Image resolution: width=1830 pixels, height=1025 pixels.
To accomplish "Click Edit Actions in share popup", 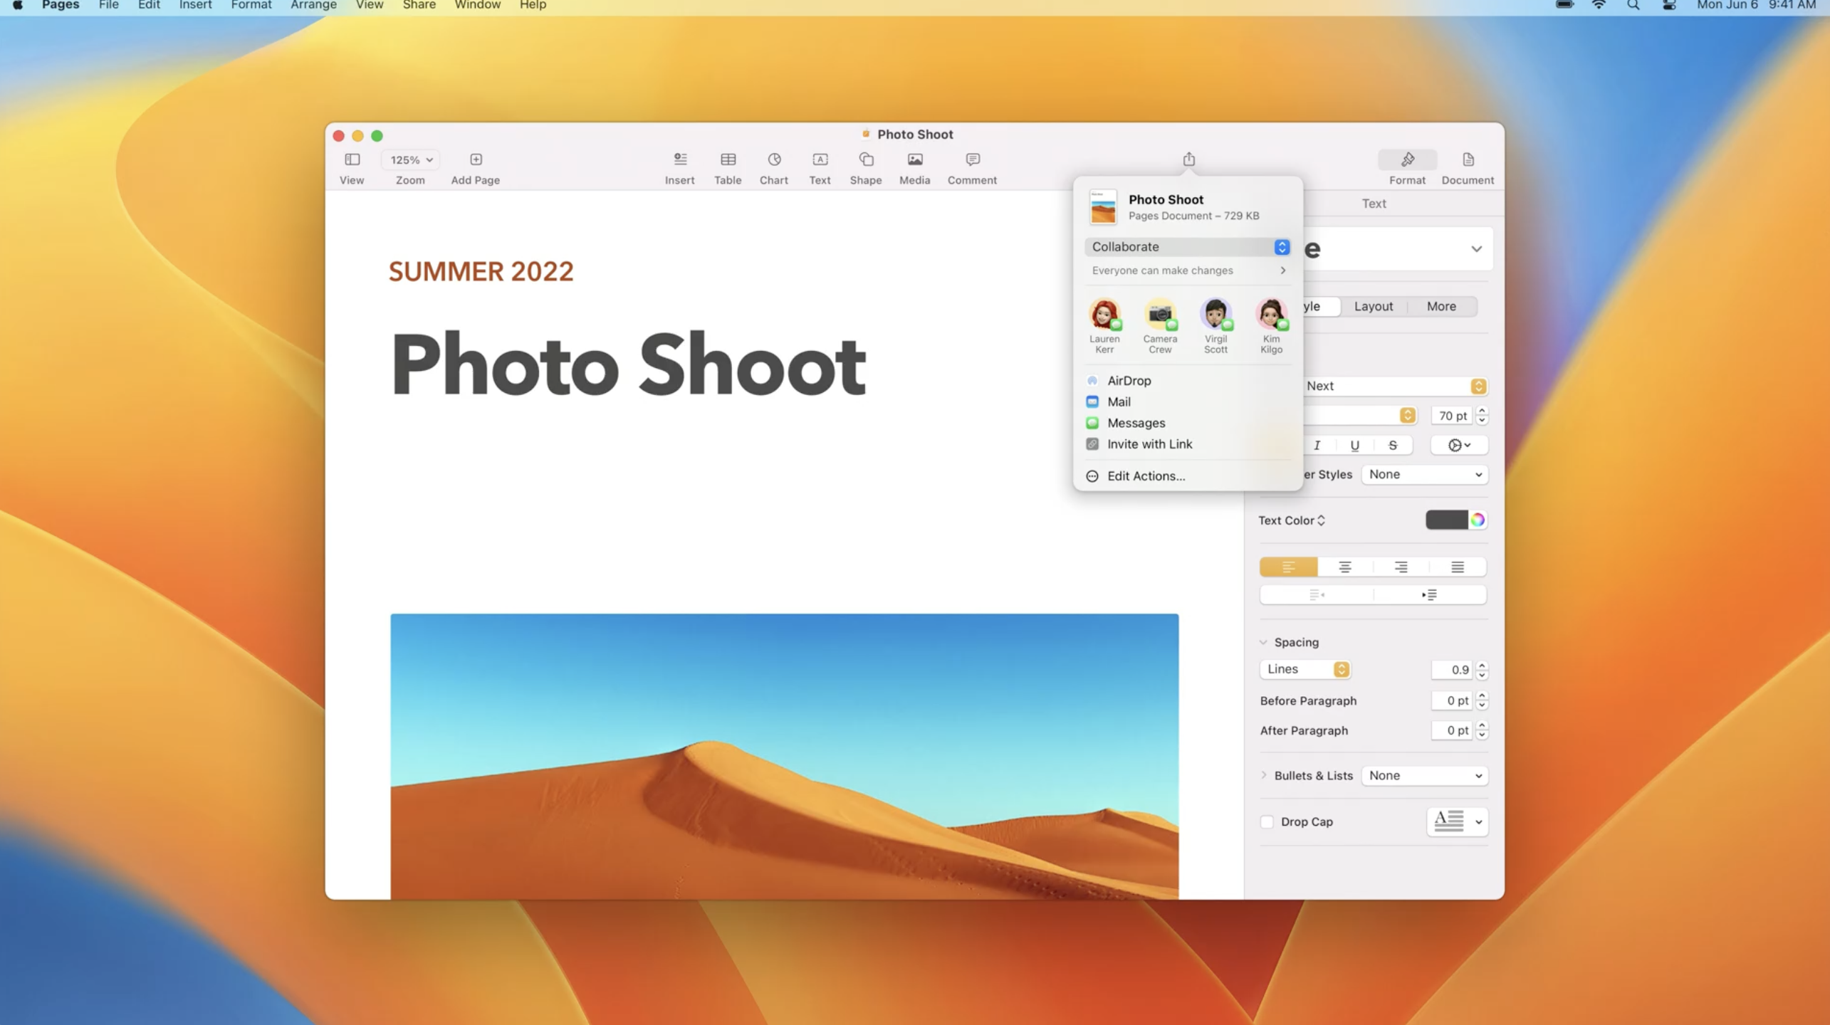I will [x=1145, y=476].
